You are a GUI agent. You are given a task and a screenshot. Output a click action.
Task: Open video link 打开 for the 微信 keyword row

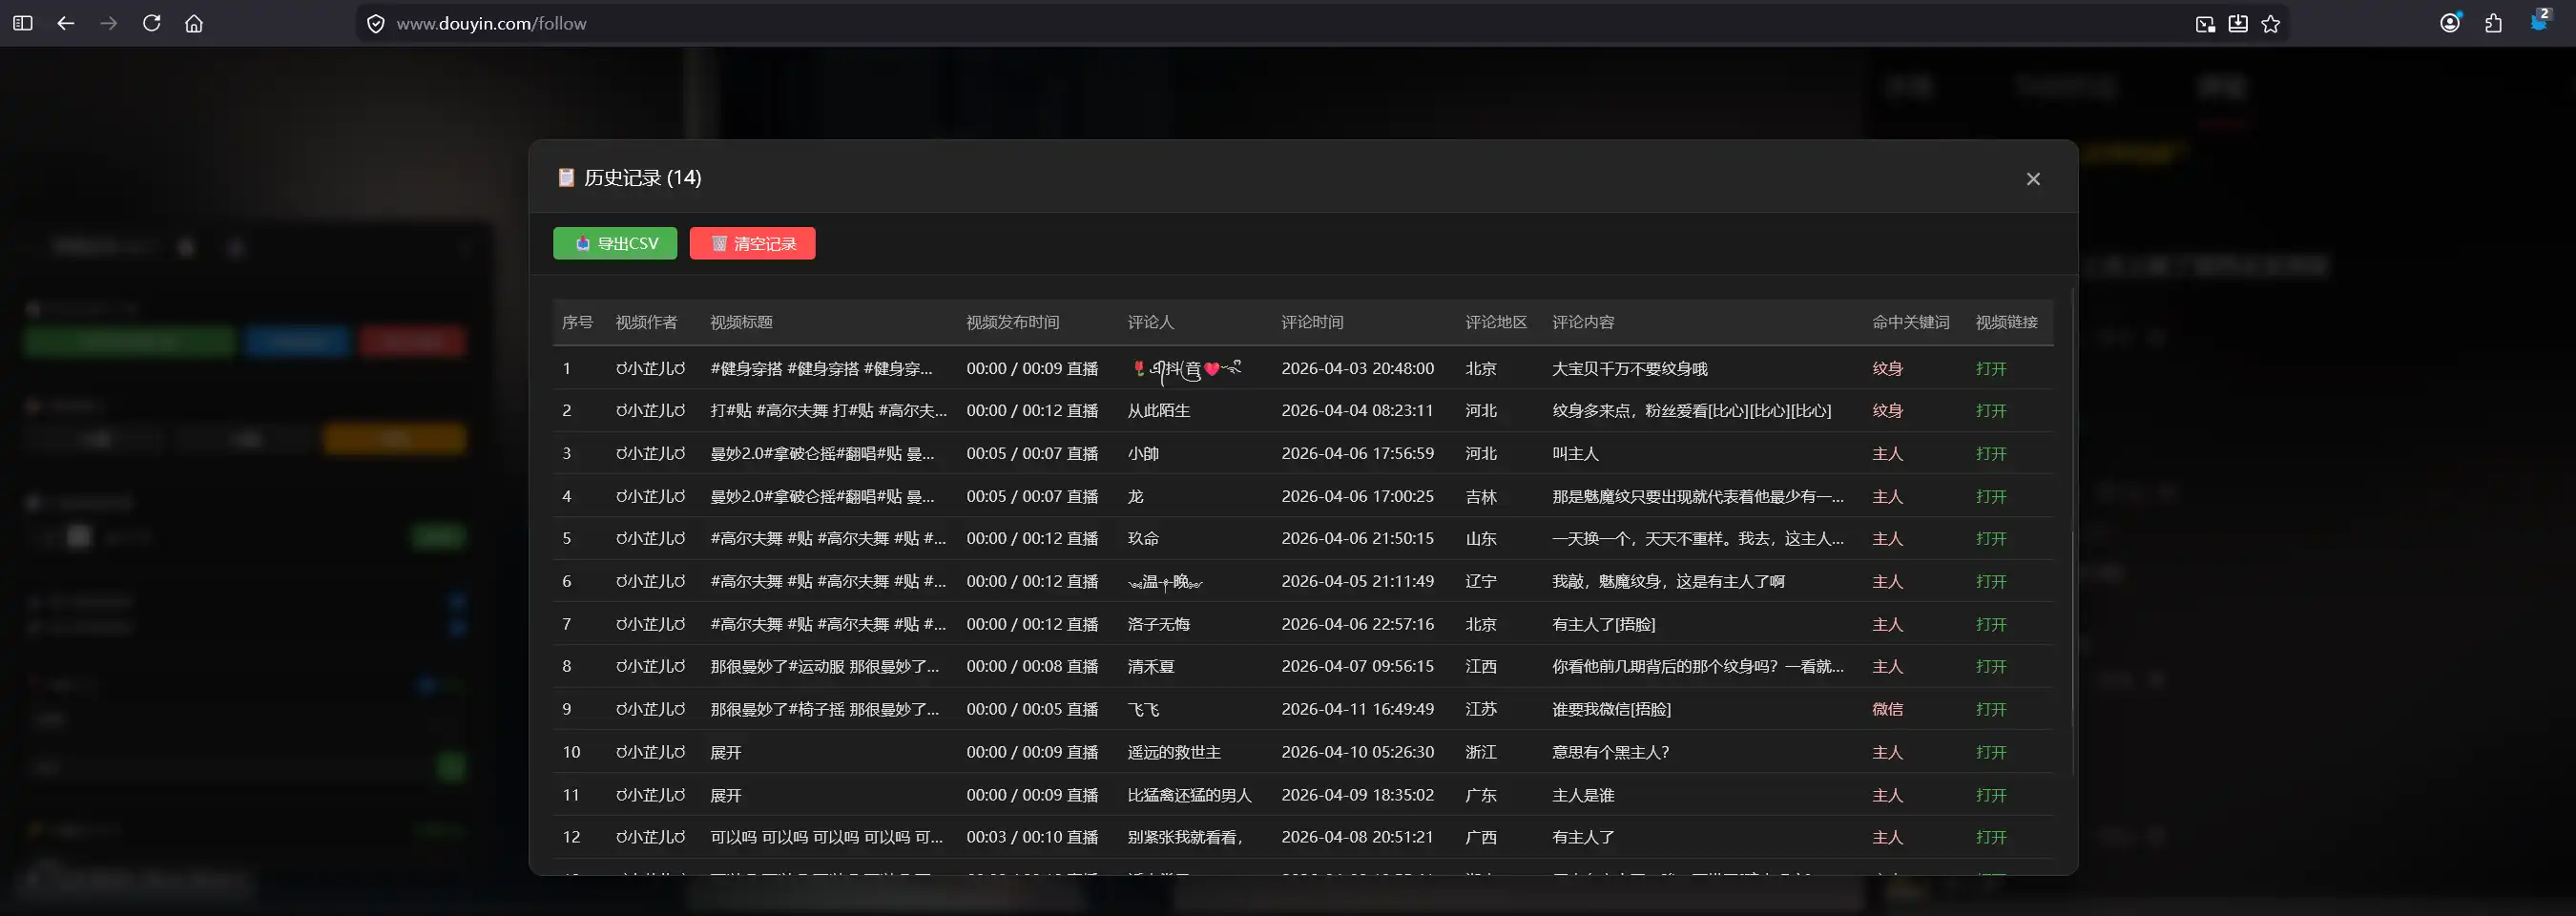point(1990,709)
